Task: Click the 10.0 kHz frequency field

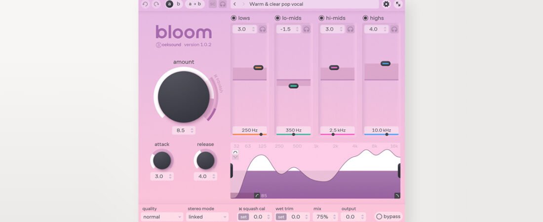Action: [382, 130]
